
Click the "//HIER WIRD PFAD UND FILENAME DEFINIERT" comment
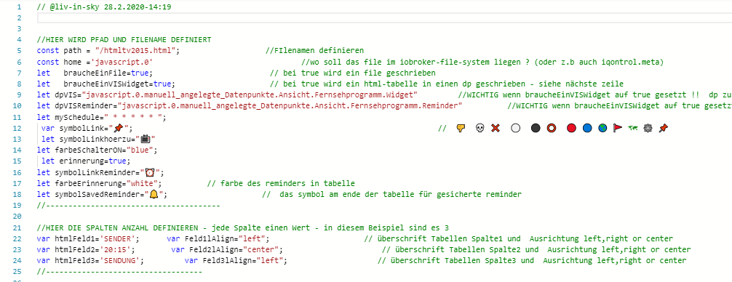[x=124, y=40]
